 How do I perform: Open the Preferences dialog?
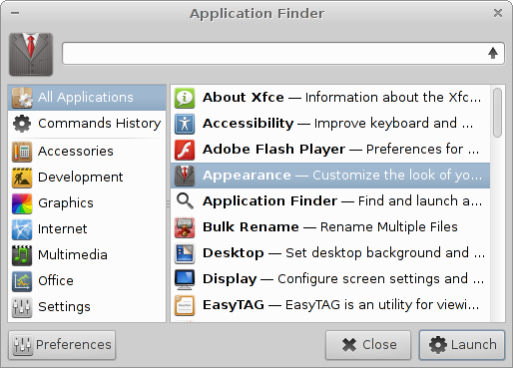(x=62, y=345)
